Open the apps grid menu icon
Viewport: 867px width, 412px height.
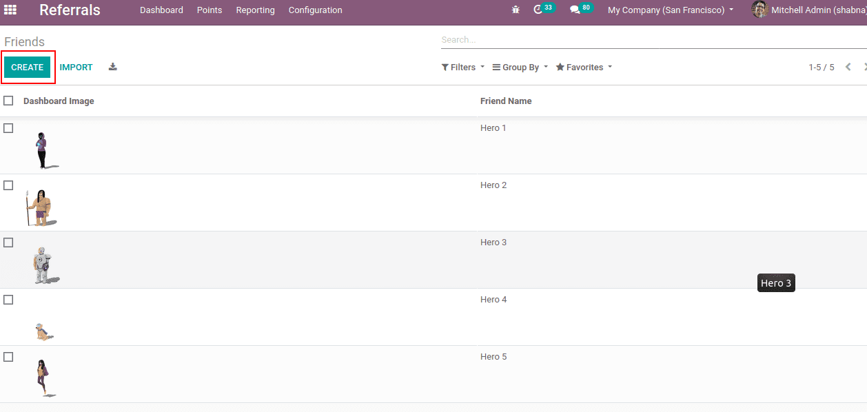10,10
